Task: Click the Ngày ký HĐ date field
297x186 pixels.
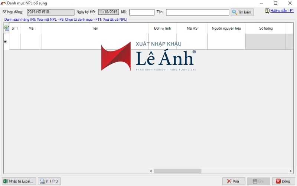Action: pyautogui.click(x=108, y=12)
